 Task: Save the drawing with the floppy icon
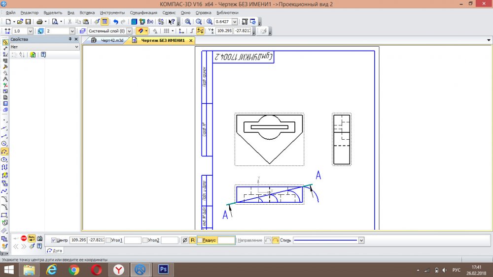click(28, 22)
